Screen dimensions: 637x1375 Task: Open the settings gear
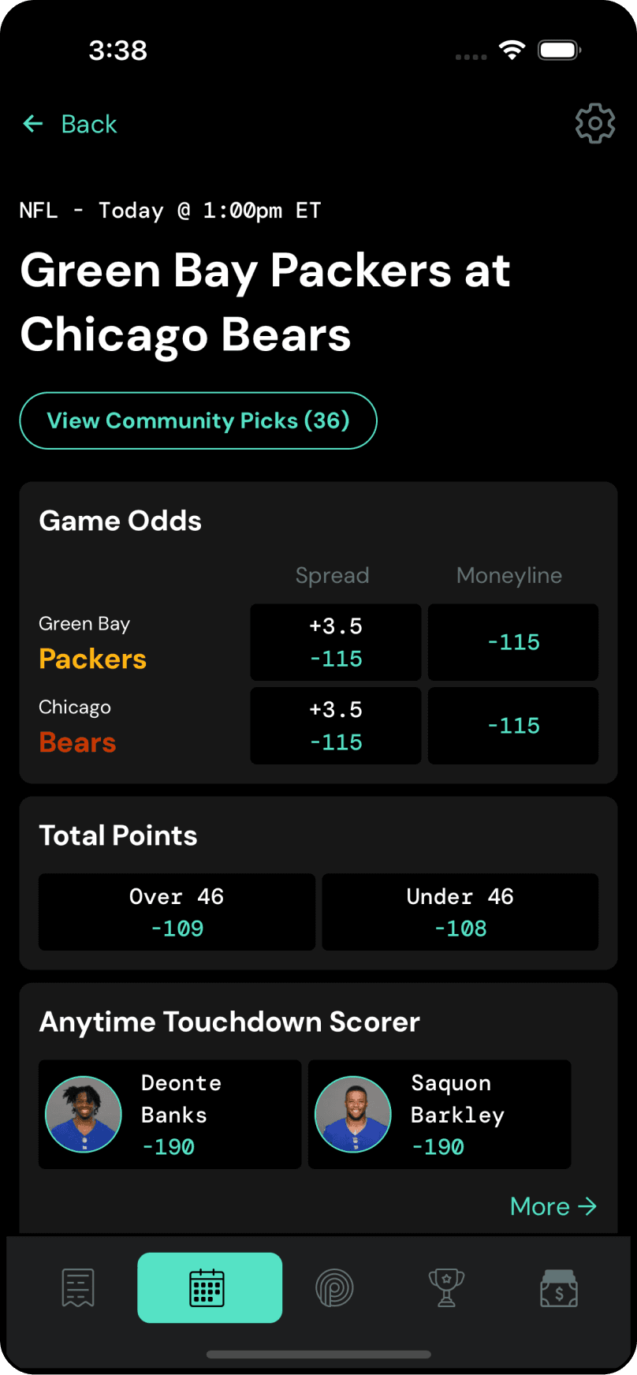click(594, 123)
